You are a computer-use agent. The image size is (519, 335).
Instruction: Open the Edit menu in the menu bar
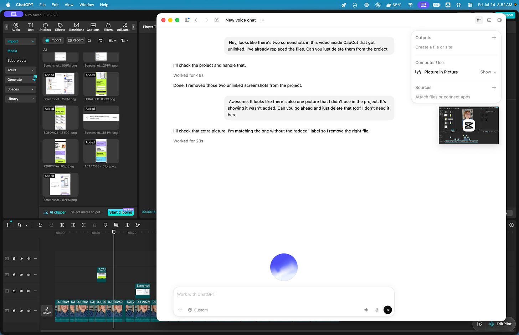55,5
